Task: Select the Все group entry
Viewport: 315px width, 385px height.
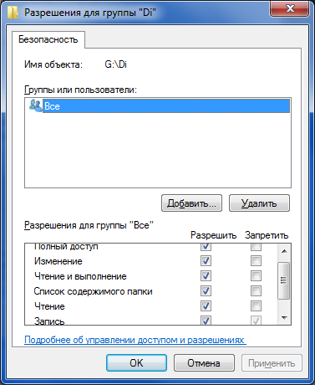Action: [x=166, y=105]
